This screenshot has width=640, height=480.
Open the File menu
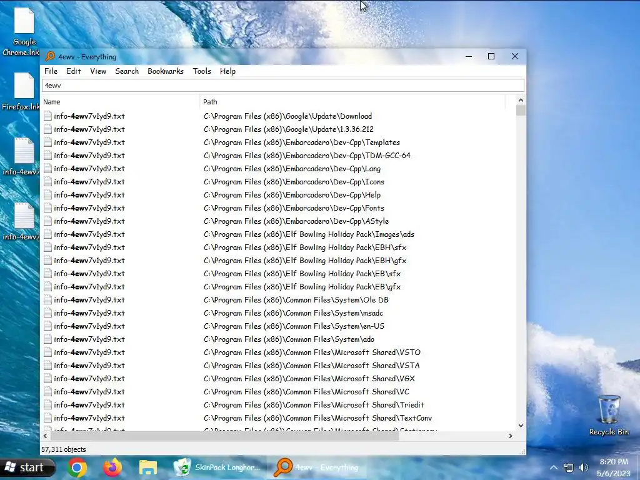coord(51,71)
